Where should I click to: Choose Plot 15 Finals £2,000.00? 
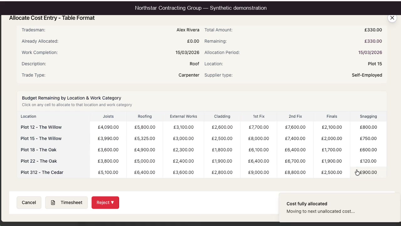coord(332,138)
